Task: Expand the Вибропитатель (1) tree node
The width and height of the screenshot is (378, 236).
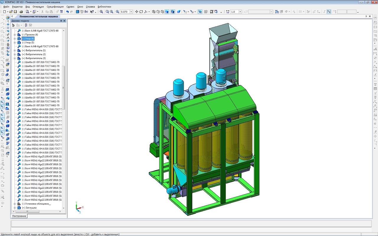Action: pos(14,50)
